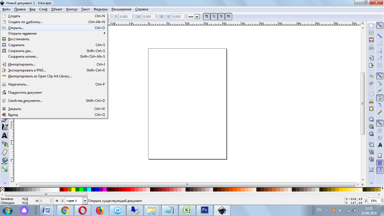Choose Создать in the File menu

click(54, 16)
